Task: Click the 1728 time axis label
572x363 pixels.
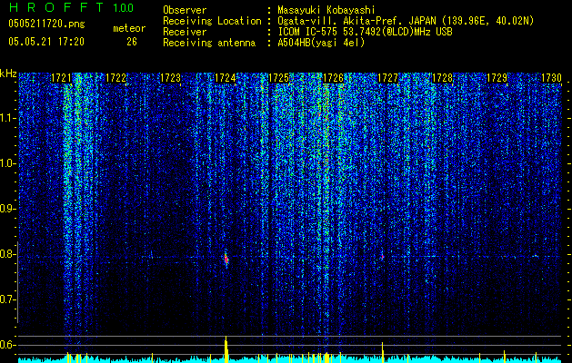Action: pyautogui.click(x=442, y=78)
